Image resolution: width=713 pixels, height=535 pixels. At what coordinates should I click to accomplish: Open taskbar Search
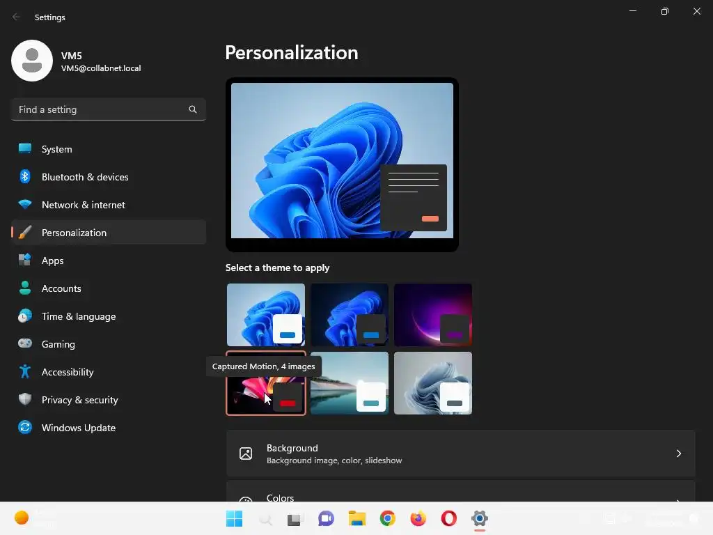(265, 518)
